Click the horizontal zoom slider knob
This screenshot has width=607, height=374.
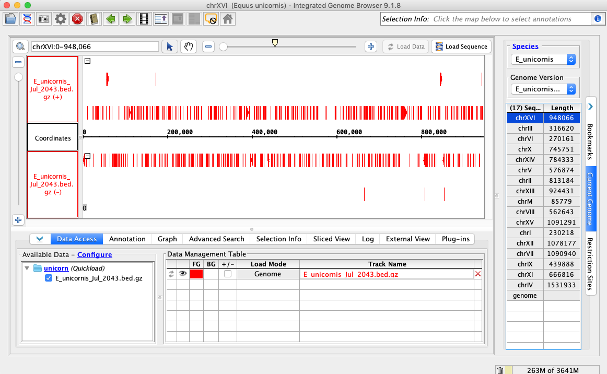coord(224,47)
